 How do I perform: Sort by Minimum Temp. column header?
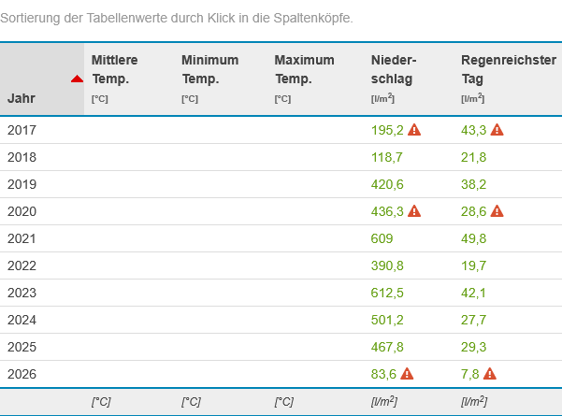[209, 69]
